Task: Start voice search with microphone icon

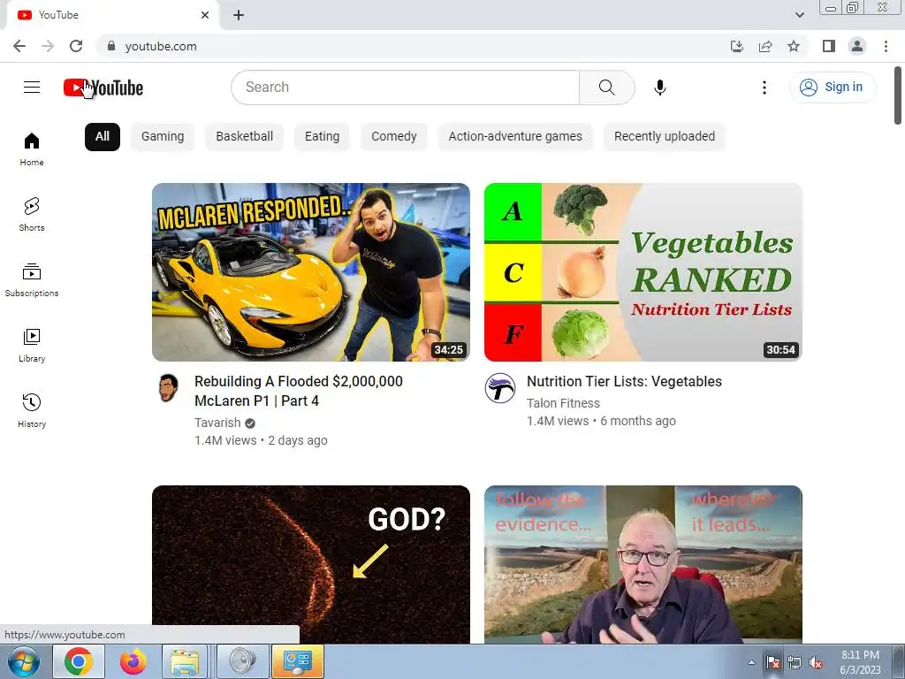Action: [659, 88]
